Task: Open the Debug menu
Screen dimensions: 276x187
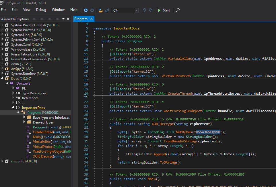Action: 41,10
